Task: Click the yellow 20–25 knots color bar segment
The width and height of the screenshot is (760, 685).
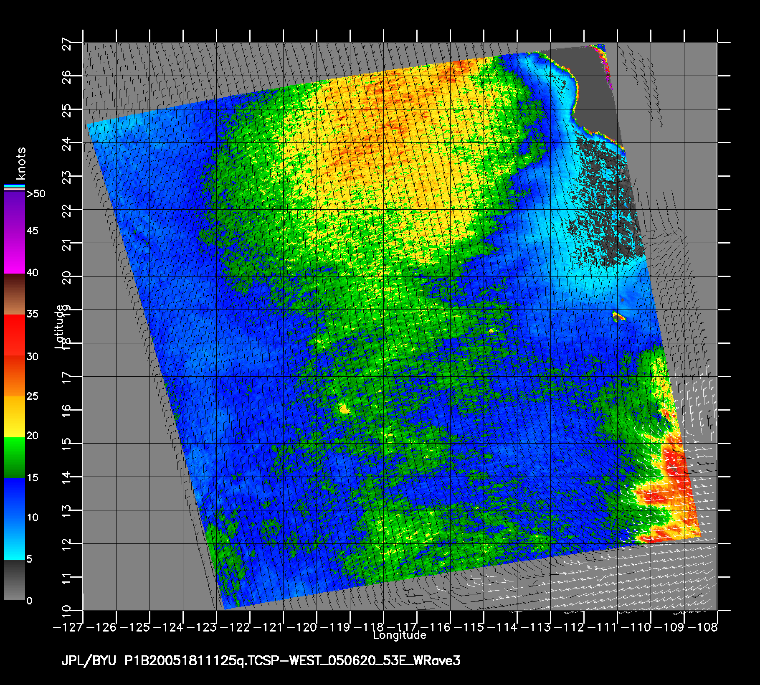Action: click(x=14, y=416)
